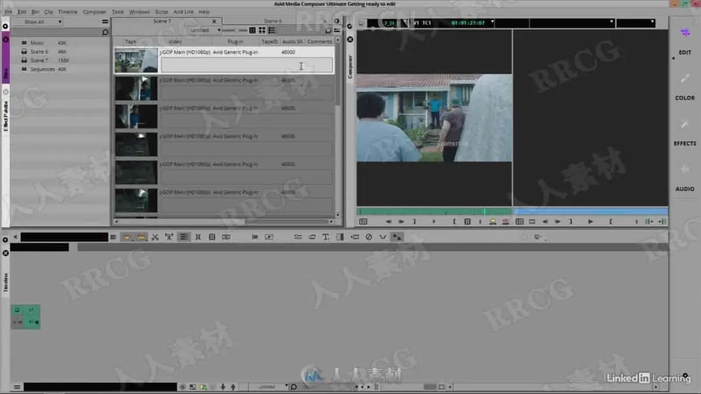Open source monitor fast menu icon
Screen dimensions: 701x394
(363, 222)
